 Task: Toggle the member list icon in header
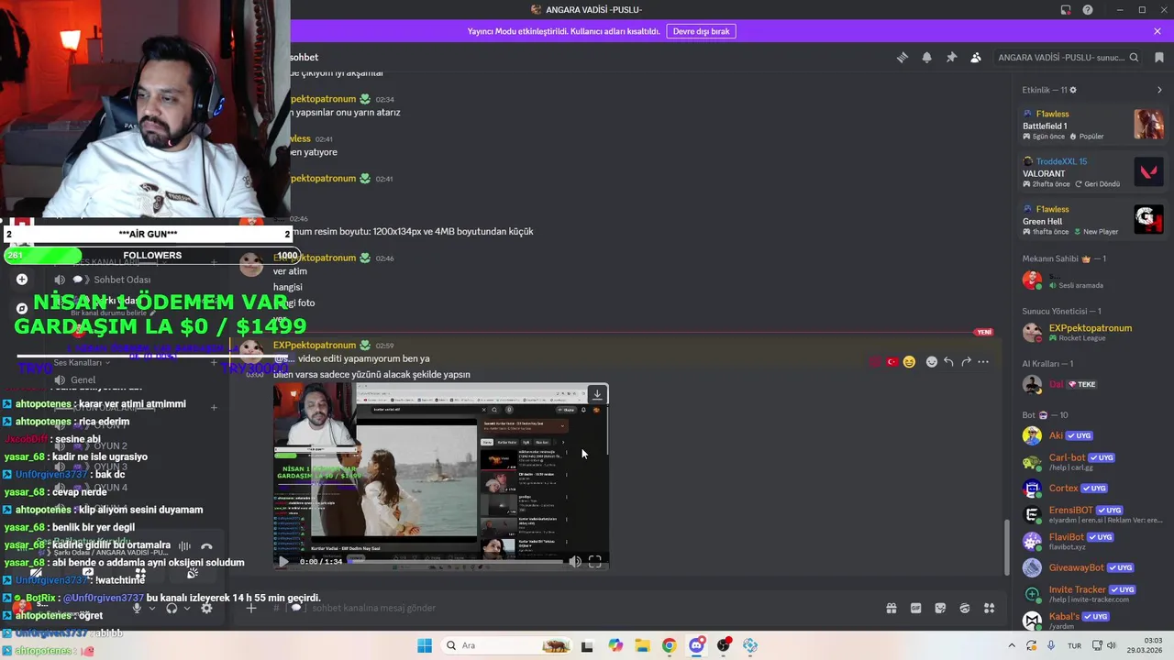click(x=976, y=57)
